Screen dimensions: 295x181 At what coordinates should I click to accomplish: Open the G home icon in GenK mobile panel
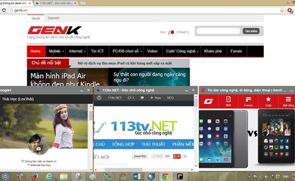(208, 101)
